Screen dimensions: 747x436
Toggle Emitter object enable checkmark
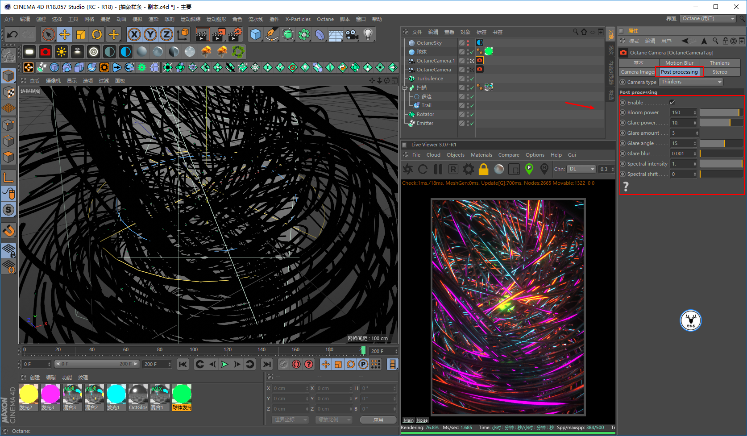[472, 123]
